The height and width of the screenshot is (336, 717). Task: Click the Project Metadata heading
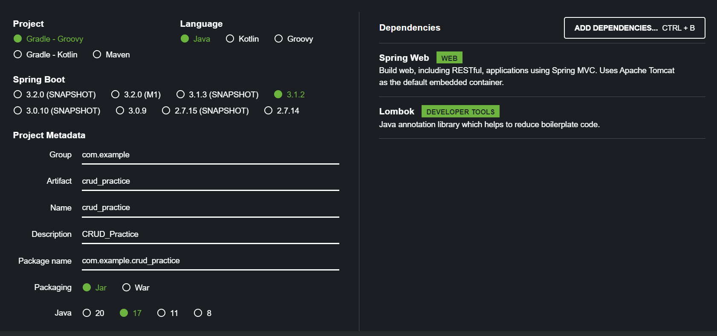pos(49,135)
